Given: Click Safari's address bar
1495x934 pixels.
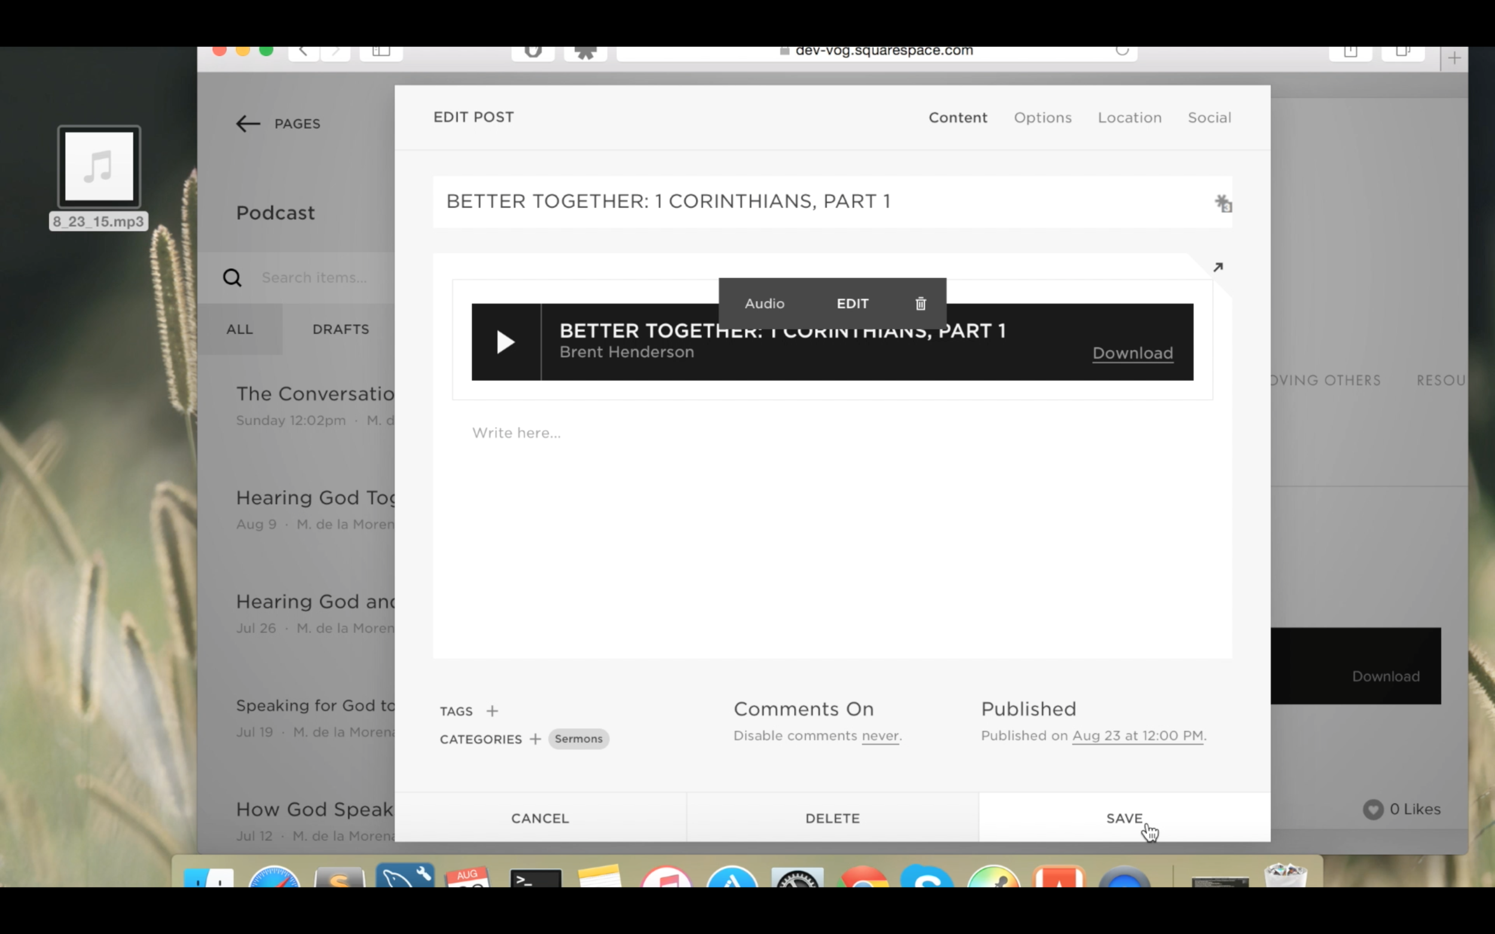Looking at the screenshot, I should click(x=876, y=52).
